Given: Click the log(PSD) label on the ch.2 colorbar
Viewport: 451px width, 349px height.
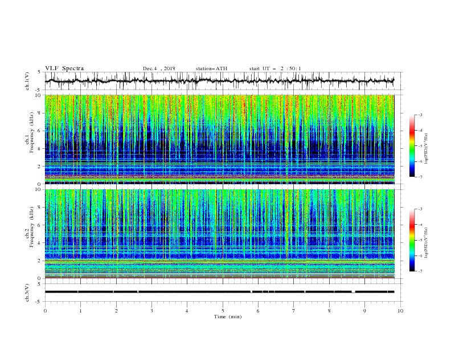Looking at the screenshot, I should 426,243.
